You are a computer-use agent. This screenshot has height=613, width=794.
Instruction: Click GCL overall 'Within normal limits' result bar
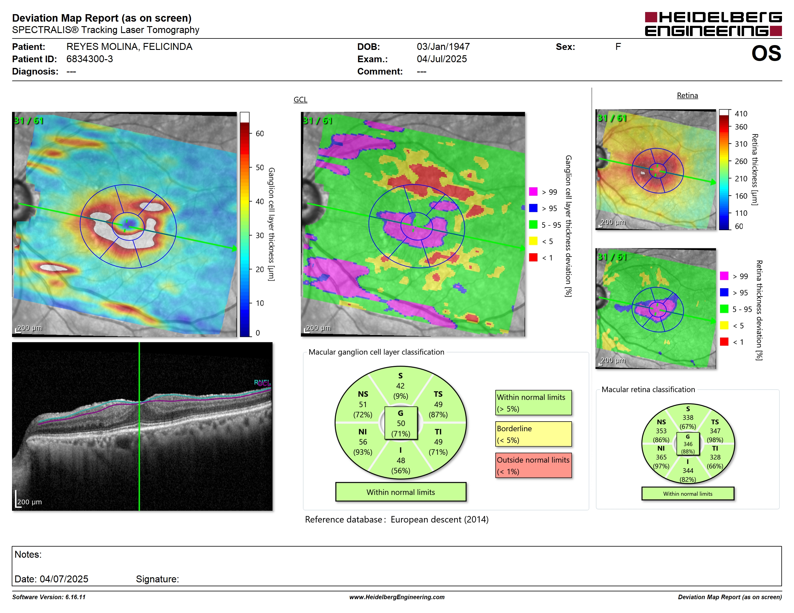pyautogui.click(x=401, y=492)
